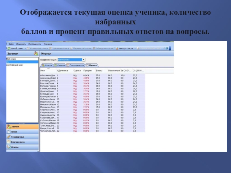Click the Отчеты chart icon
This screenshot has width=231, height=173.
pyautogui.click(x=9, y=147)
